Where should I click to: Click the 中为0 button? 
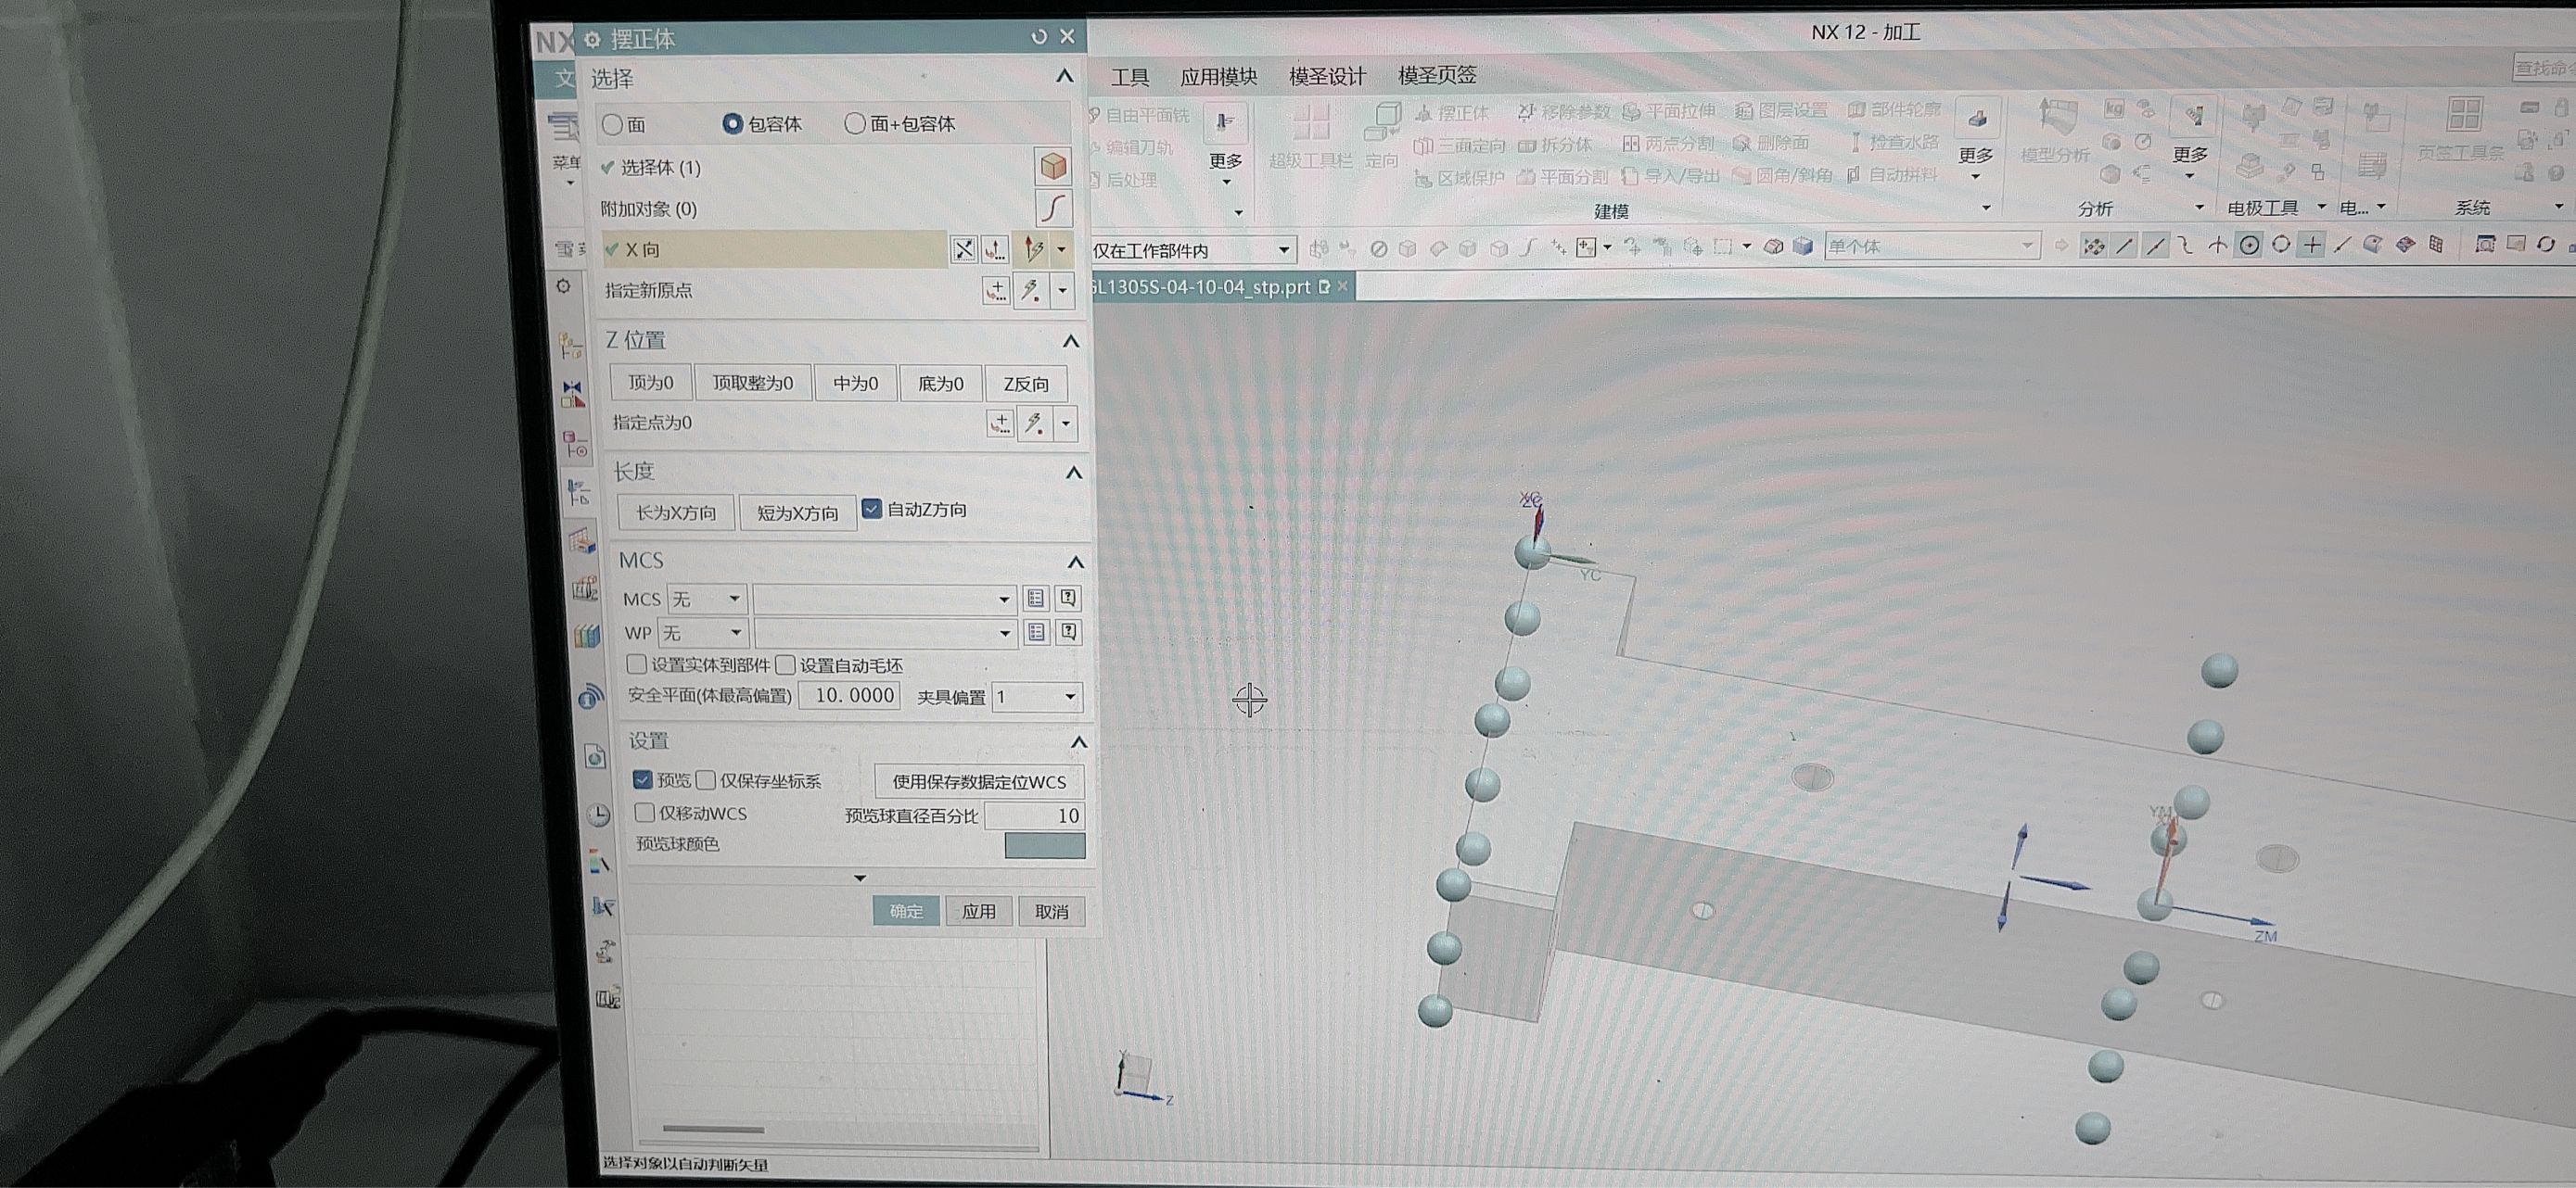tap(855, 384)
